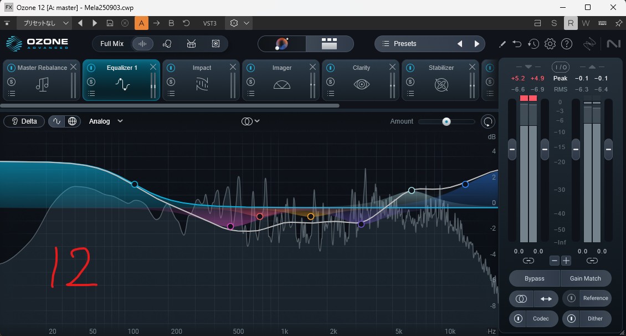Switch to the module chain view icon
Screen dimensions: 626x336
(330, 44)
